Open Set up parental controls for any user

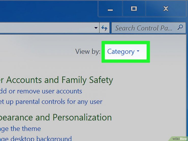pyautogui.click(x=51, y=102)
